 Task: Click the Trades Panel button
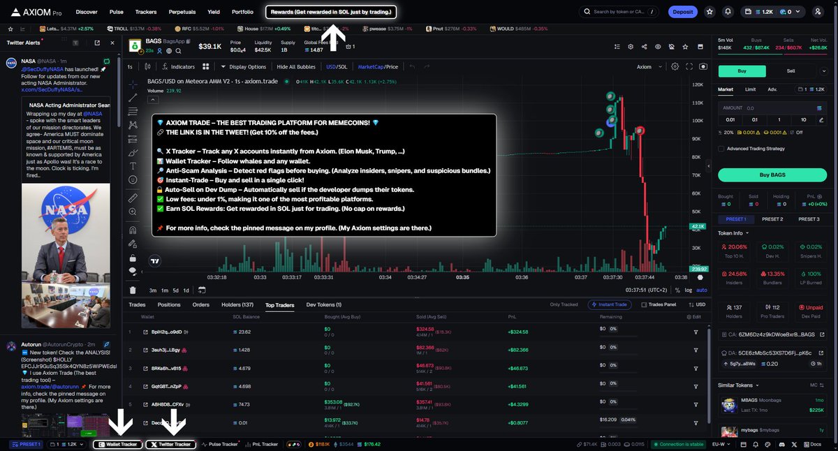tap(659, 304)
